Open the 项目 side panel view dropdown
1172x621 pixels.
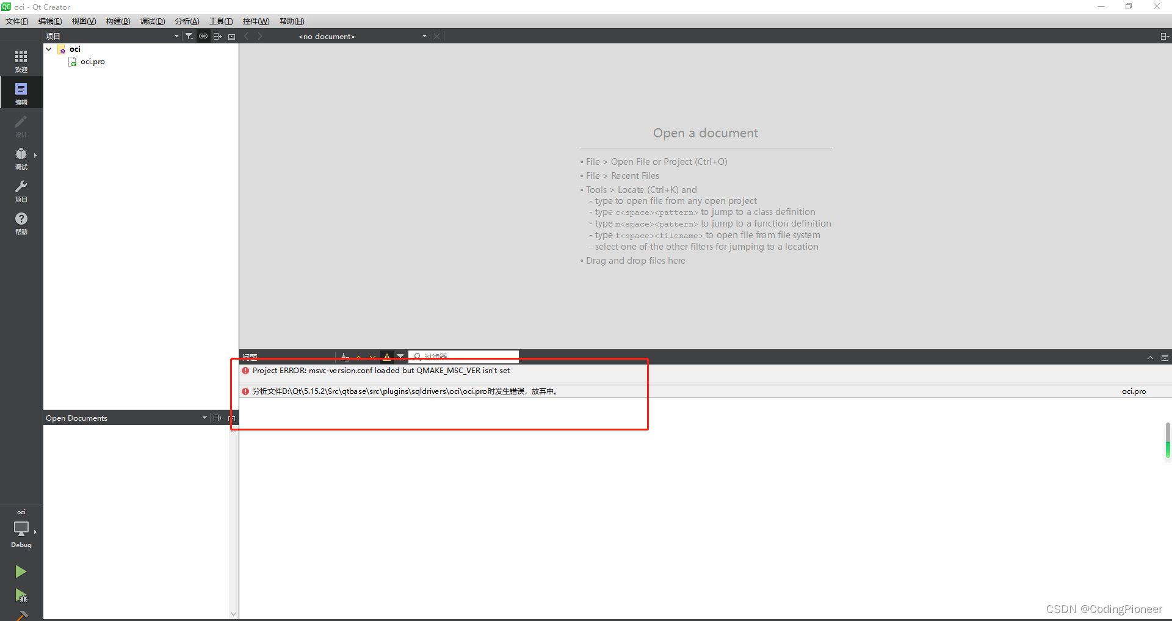tap(113, 36)
